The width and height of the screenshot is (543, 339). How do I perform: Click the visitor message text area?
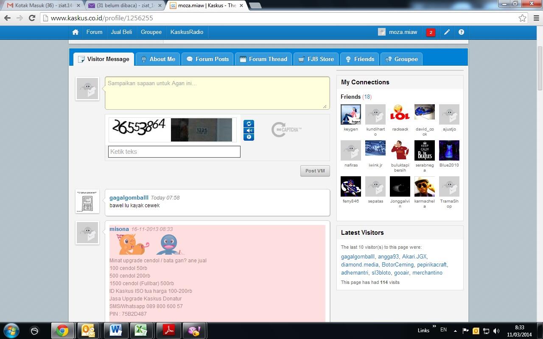(x=217, y=93)
